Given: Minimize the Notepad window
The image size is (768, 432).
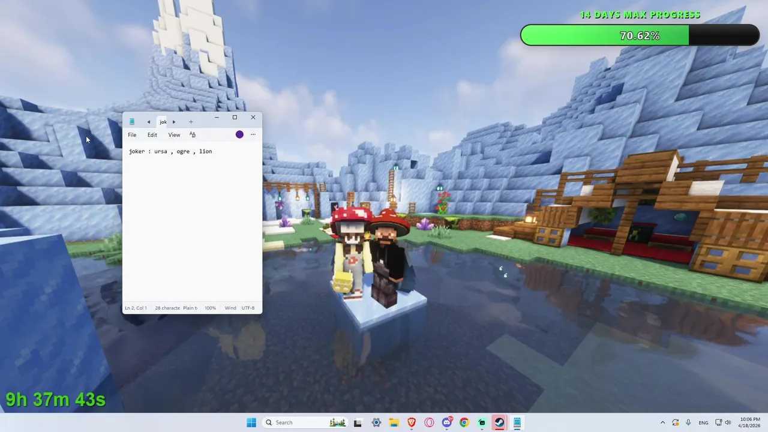Looking at the screenshot, I should (217, 118).
